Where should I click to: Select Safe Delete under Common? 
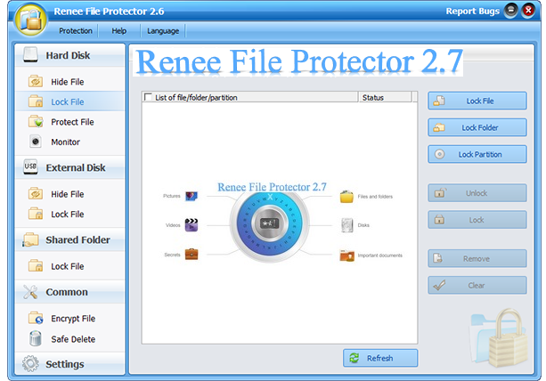tap(70, 339)
